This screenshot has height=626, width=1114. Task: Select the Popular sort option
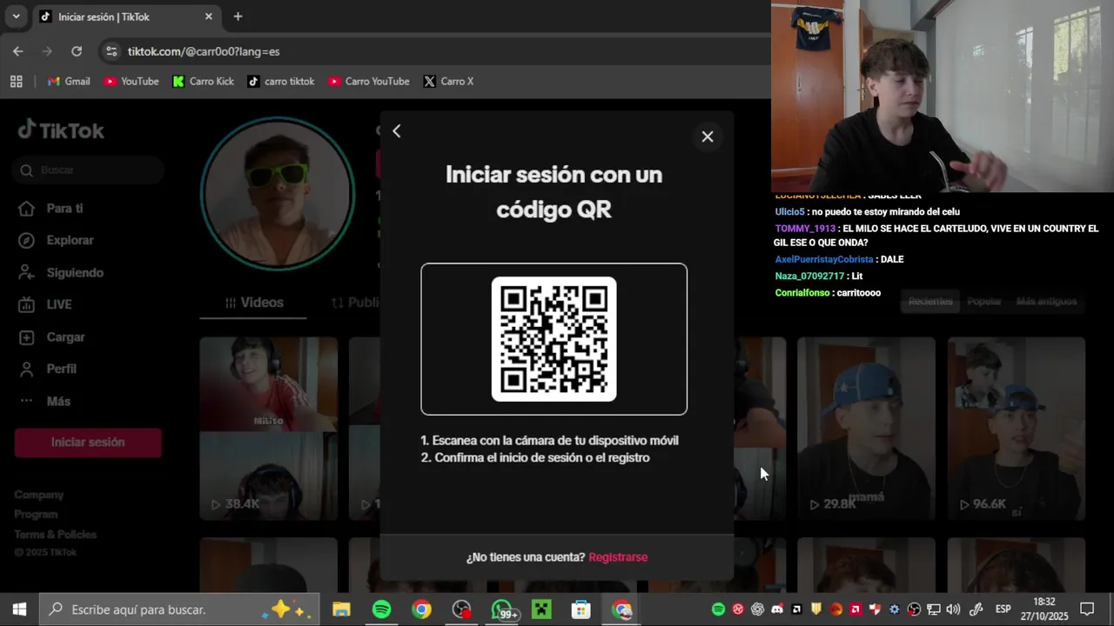[984, 302]
